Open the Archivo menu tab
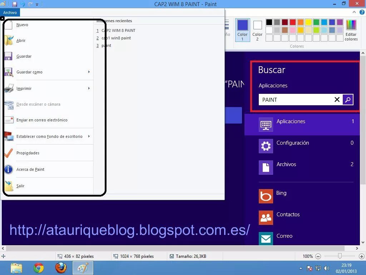This screenshot has height=275, width=366. (x=10, y=13)
